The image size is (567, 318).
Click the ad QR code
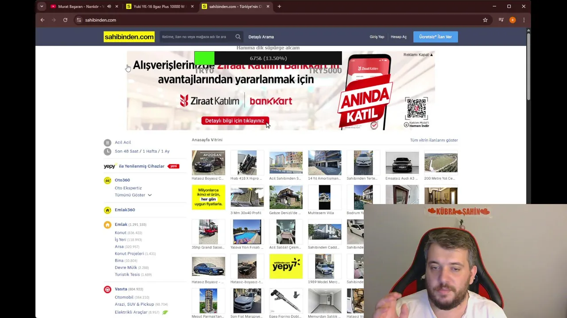416,109
